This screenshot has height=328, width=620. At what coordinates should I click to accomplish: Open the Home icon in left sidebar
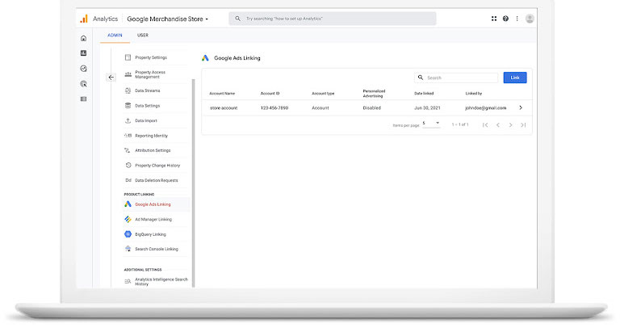(x=83, y=39)
